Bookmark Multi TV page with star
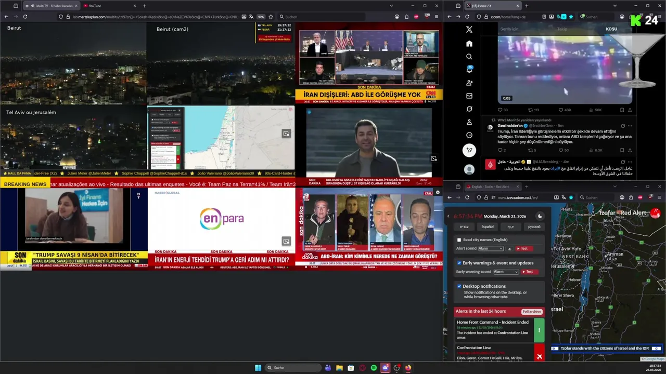Viewport: 666px width, 374px height. tap(271, 17)
